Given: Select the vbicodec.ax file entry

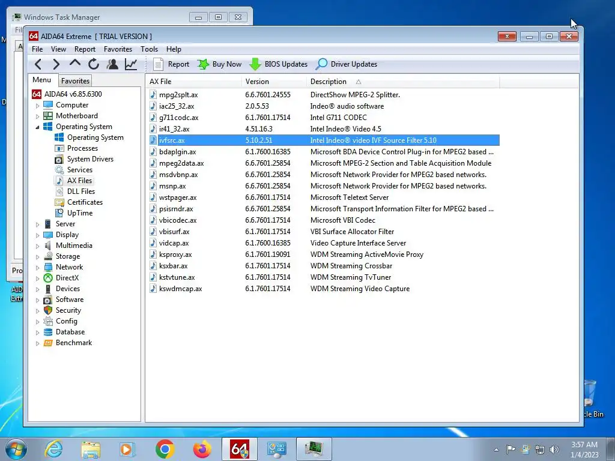Looking at the screenshot, I should [178, 220].
